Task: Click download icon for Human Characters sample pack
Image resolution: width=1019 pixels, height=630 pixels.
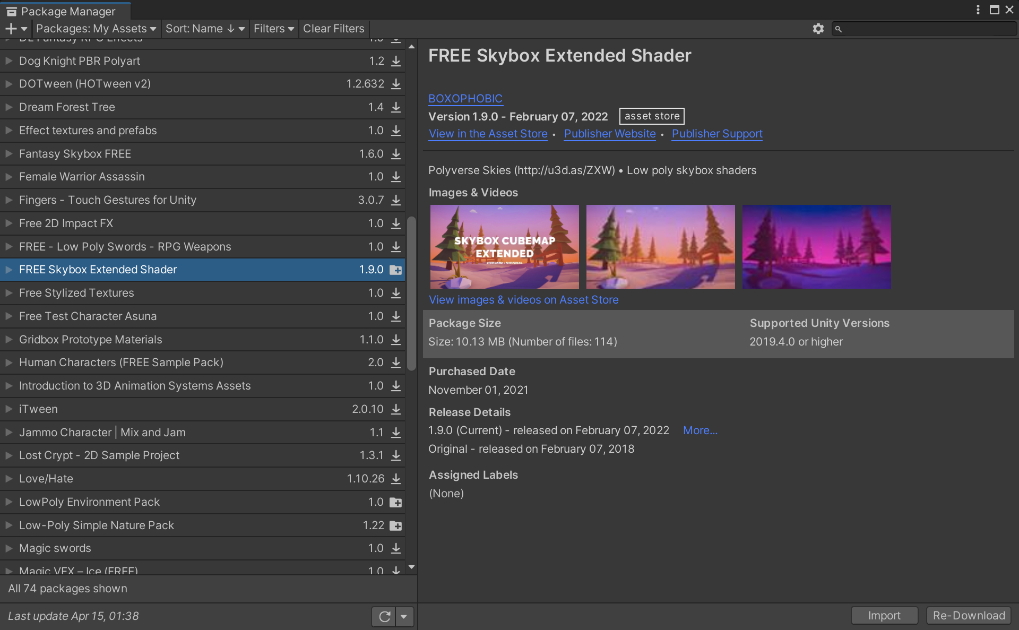Action: point(396,363)
